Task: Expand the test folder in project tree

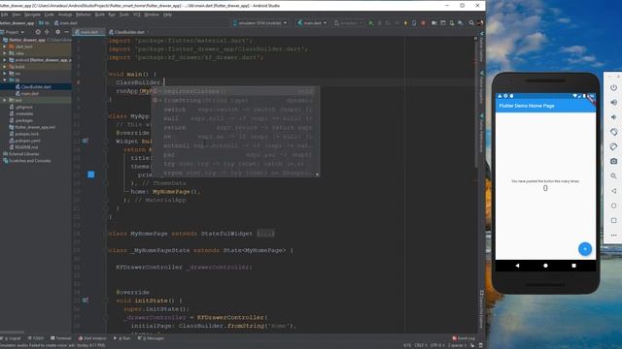Action: coord(4,100)
